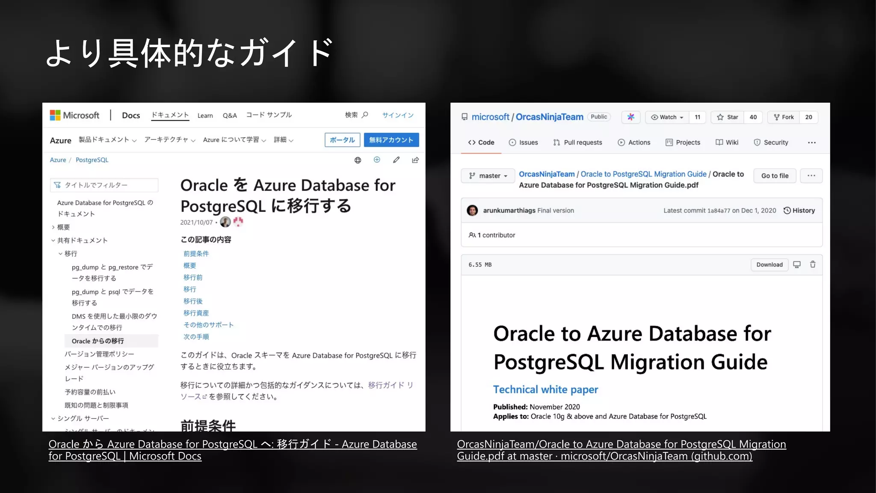Open the アーキテクチャ dropdown
The image size is (876, 493).
tap(170, 140)
